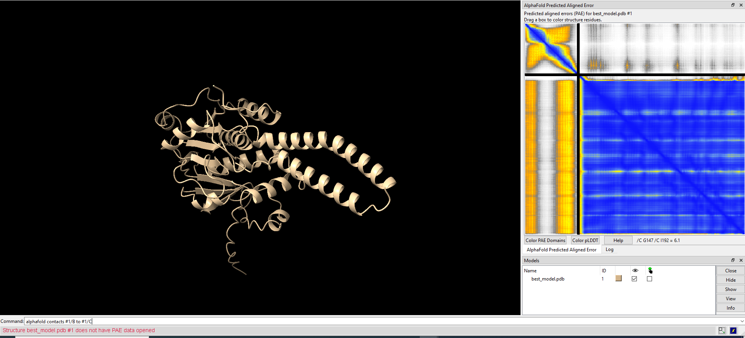This screenshot has height=338, width=745.
Task: Click the green pointer selectable column header
Action: point(650,270)
